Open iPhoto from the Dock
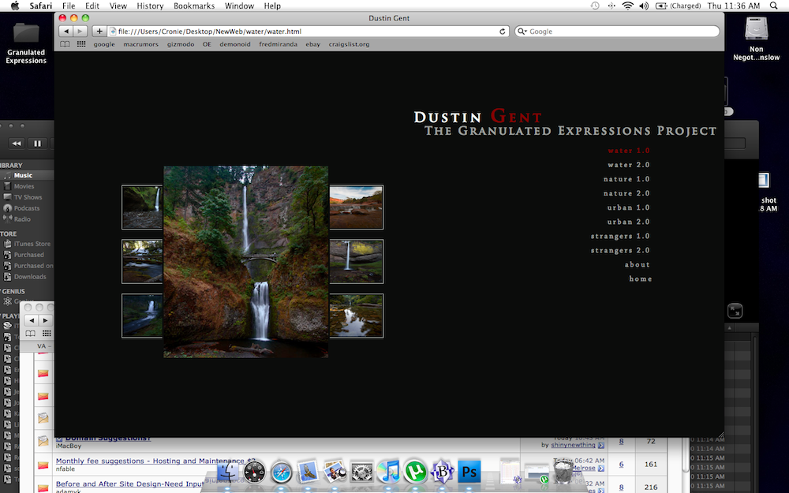The height and width of the screenshot is (493, 789). point(335,472)
